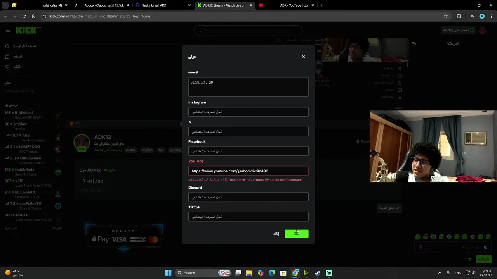Click the microphone tray icon
Image resolution: width=497 pixels, height=279 pixels.
point(448,273)
